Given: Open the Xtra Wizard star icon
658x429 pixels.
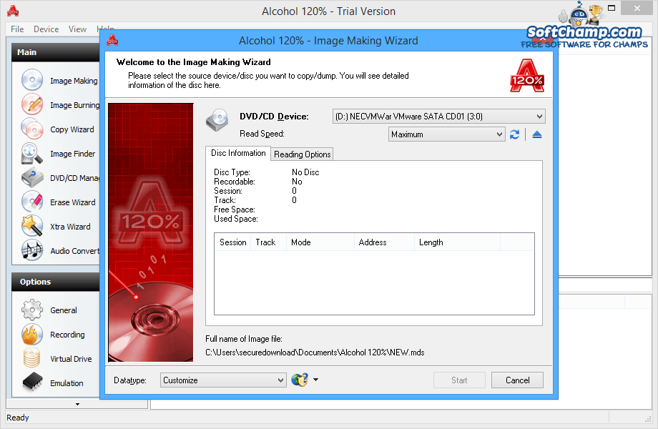Looking at the screenshot, I should click(32, 226).
